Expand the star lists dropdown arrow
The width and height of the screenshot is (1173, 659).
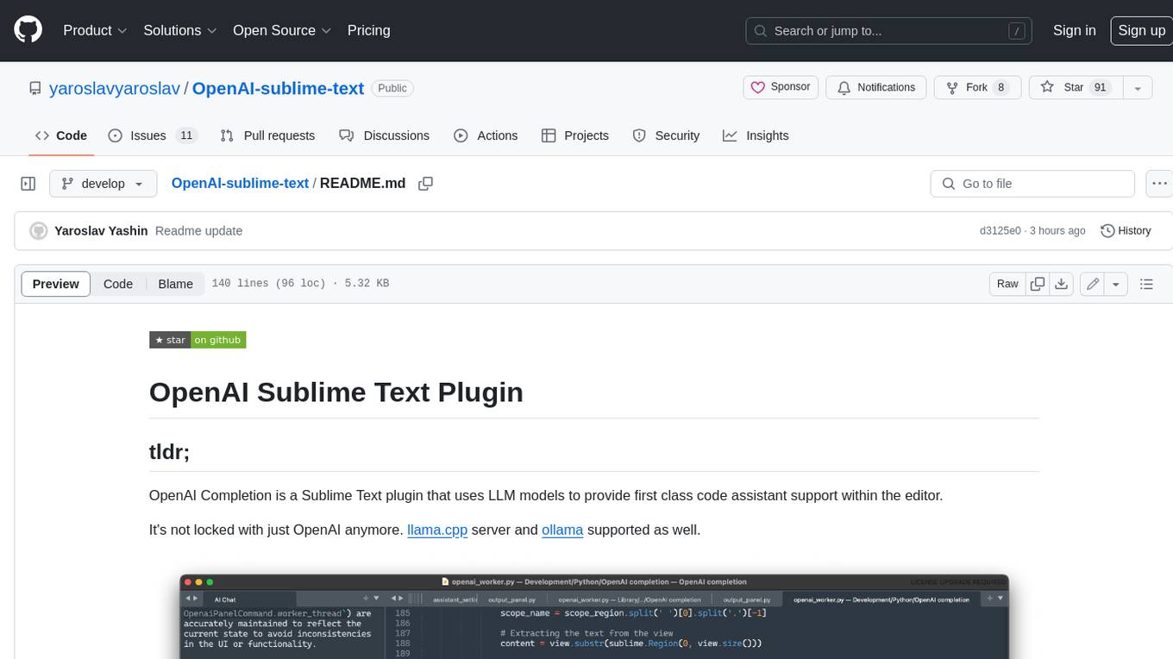(x=1138, y=87)
